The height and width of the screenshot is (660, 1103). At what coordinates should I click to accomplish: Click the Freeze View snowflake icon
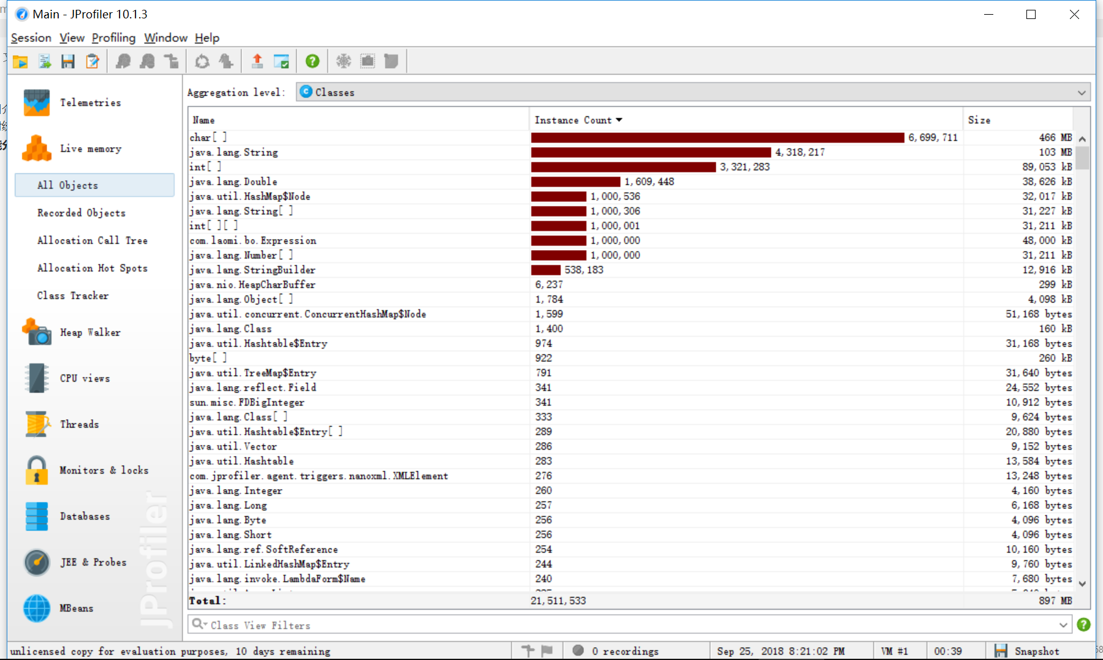click(344, 61)
